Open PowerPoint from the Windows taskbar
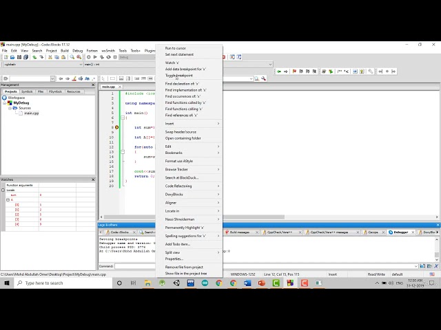This screenshot has width=441, height=330. [x=262, y=283]
